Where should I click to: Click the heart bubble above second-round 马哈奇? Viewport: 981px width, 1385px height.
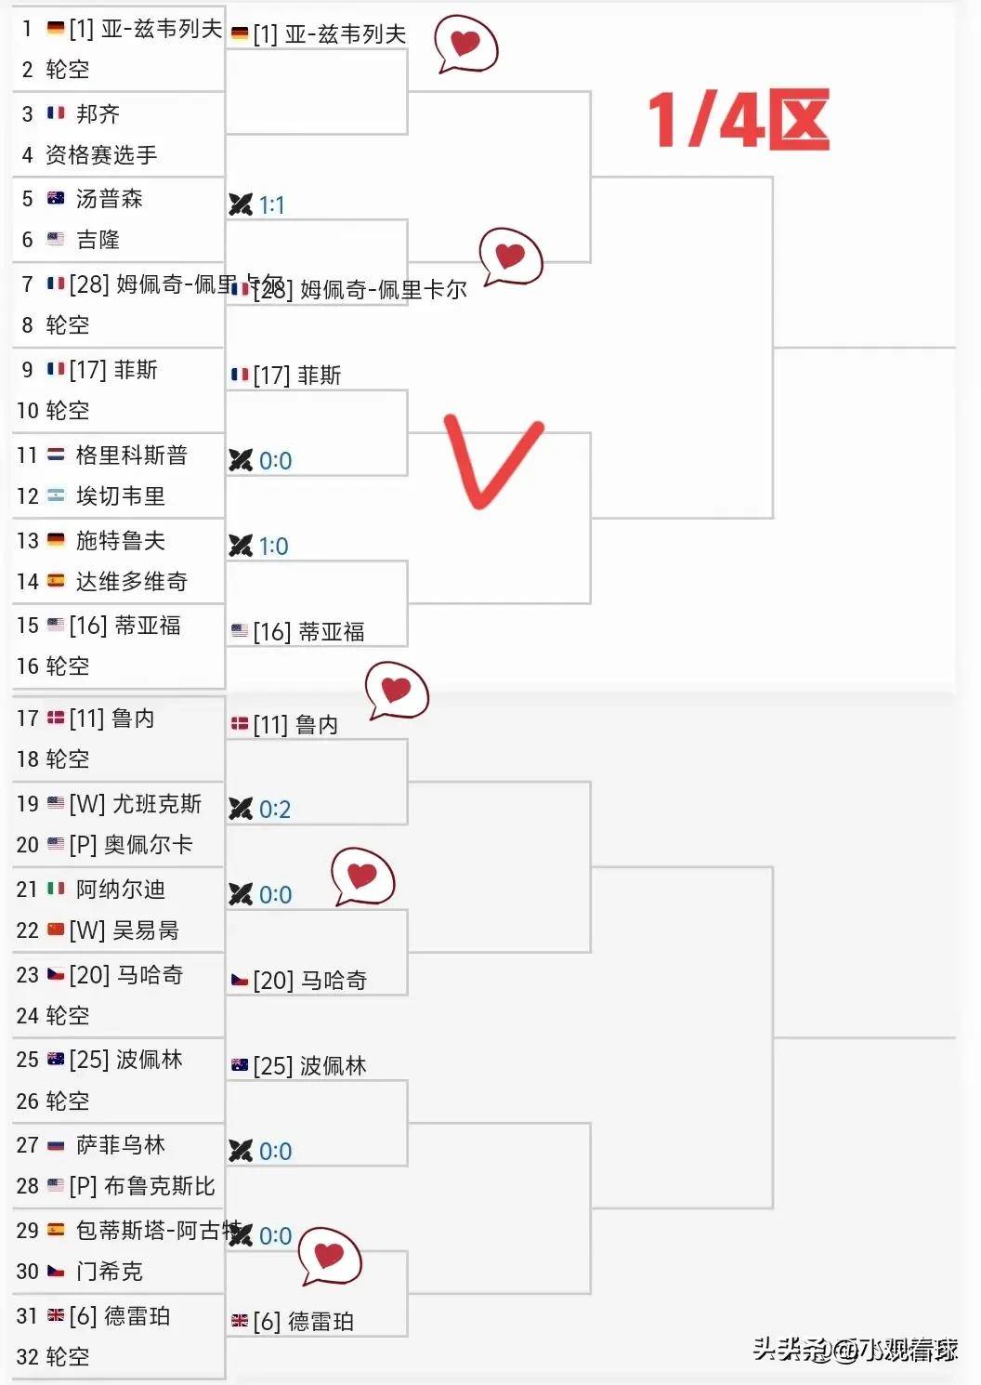pos(362,877)
